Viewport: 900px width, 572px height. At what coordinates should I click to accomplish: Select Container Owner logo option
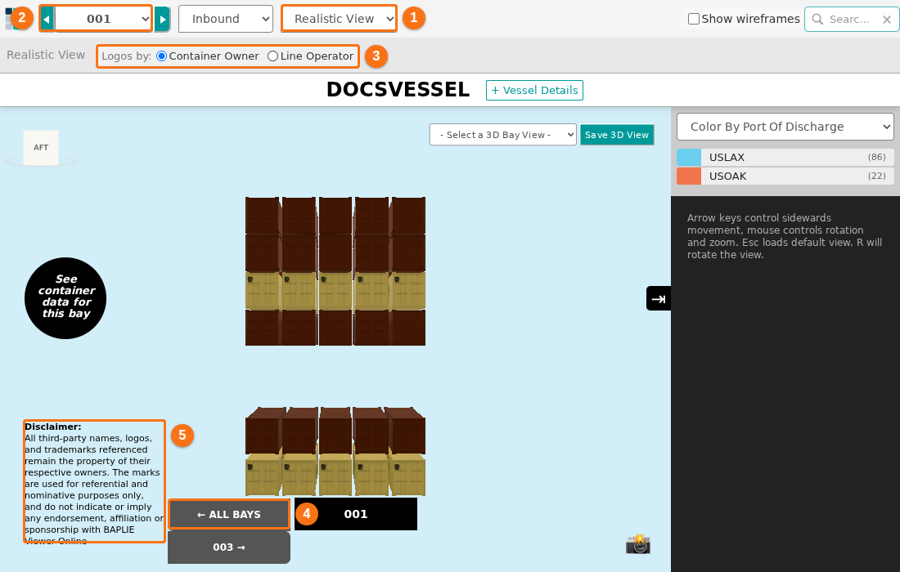161,56
